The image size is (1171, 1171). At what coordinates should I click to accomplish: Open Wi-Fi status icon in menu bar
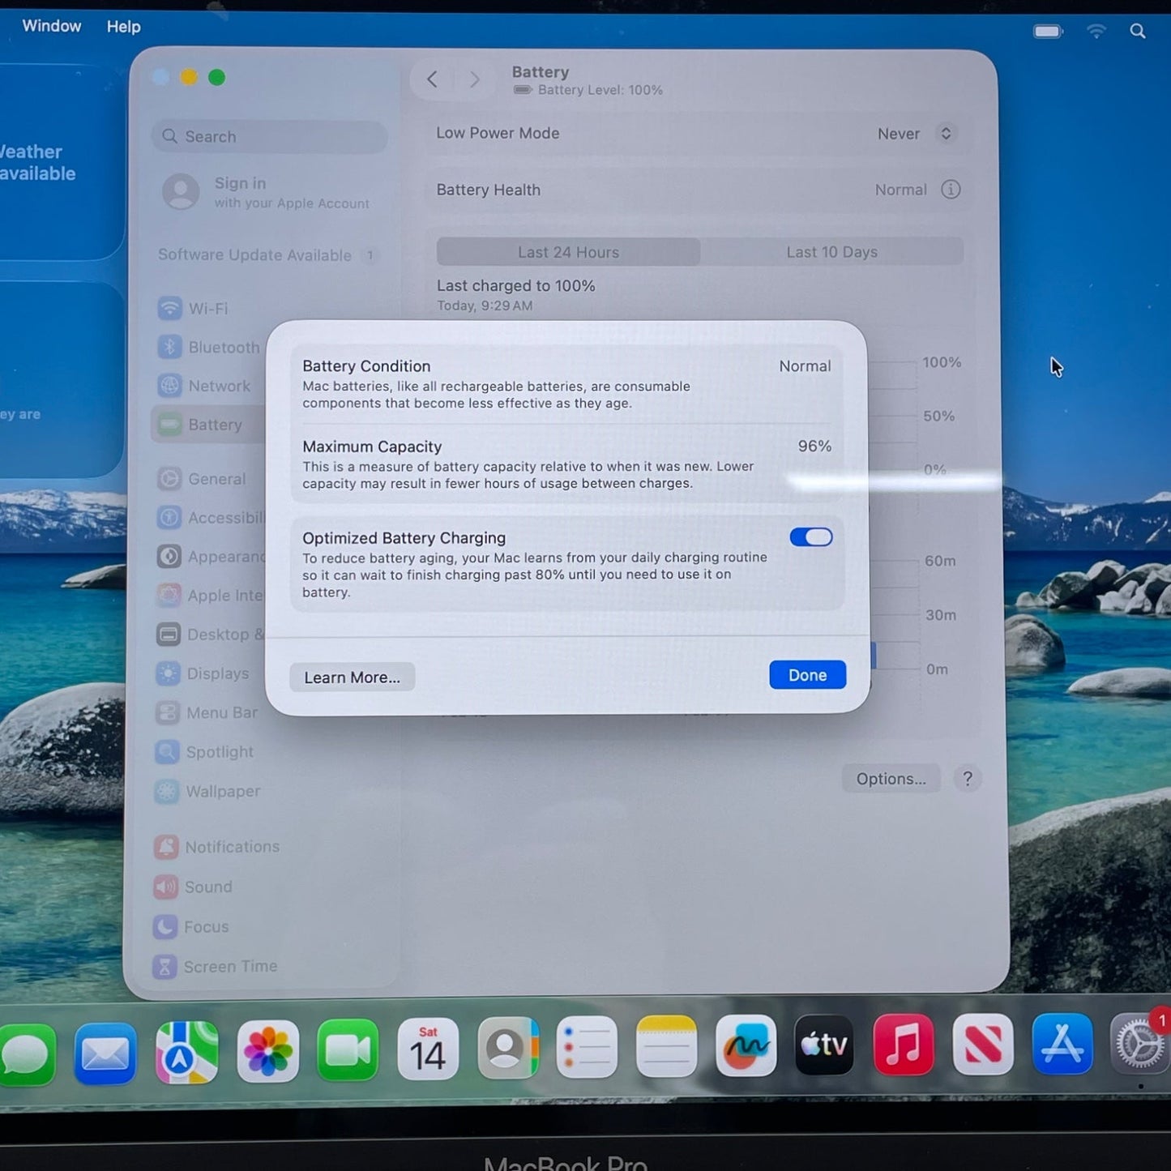click(1096, 32)
